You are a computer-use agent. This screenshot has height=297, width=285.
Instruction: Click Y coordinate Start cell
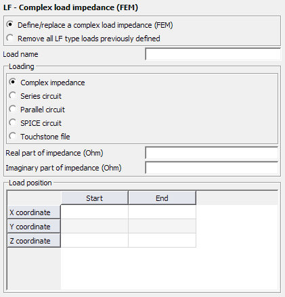pos(95,226)
